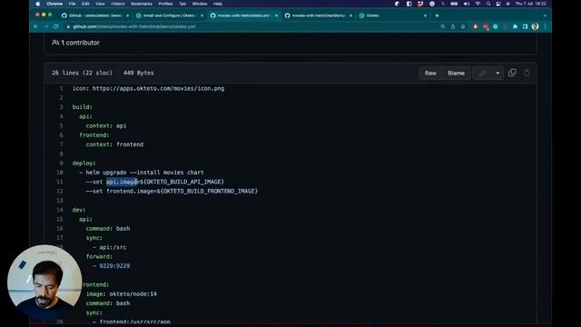Delete this file with trash icon
The image size is (581, 327).
(x=527, y=73)
